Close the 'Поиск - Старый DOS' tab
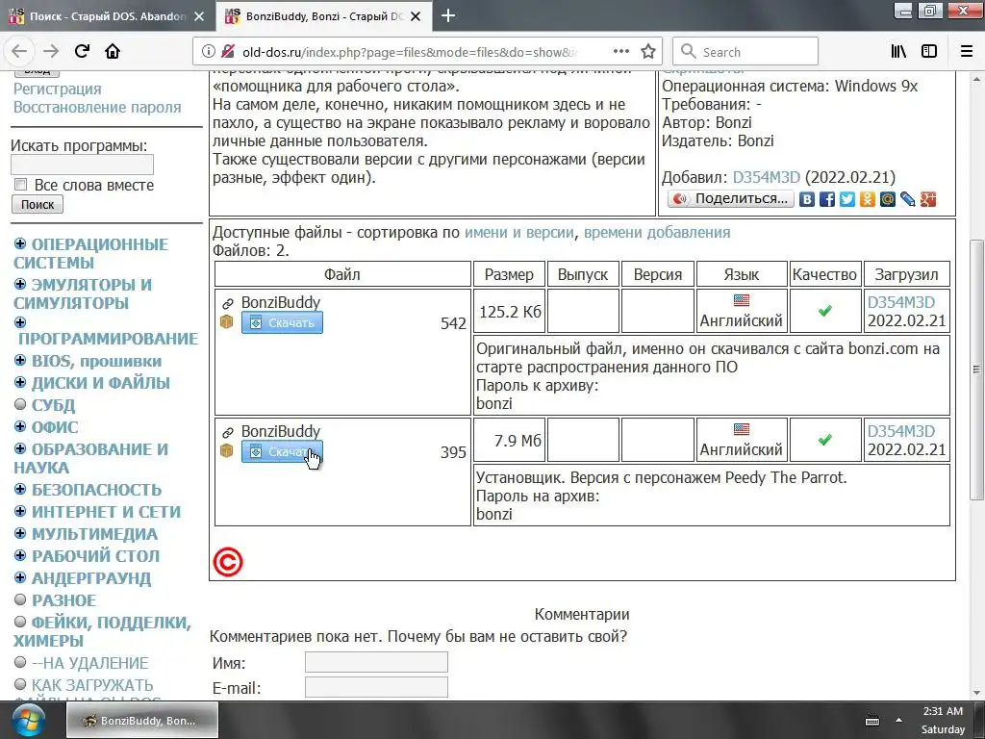The image size is (985, 739). point(199,16)
